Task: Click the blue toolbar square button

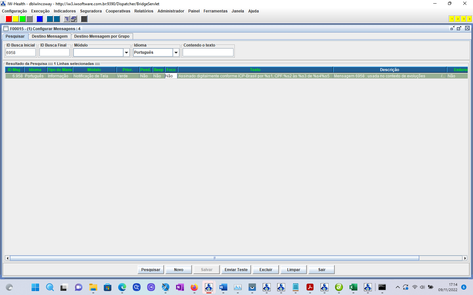Action: [40, 19]
